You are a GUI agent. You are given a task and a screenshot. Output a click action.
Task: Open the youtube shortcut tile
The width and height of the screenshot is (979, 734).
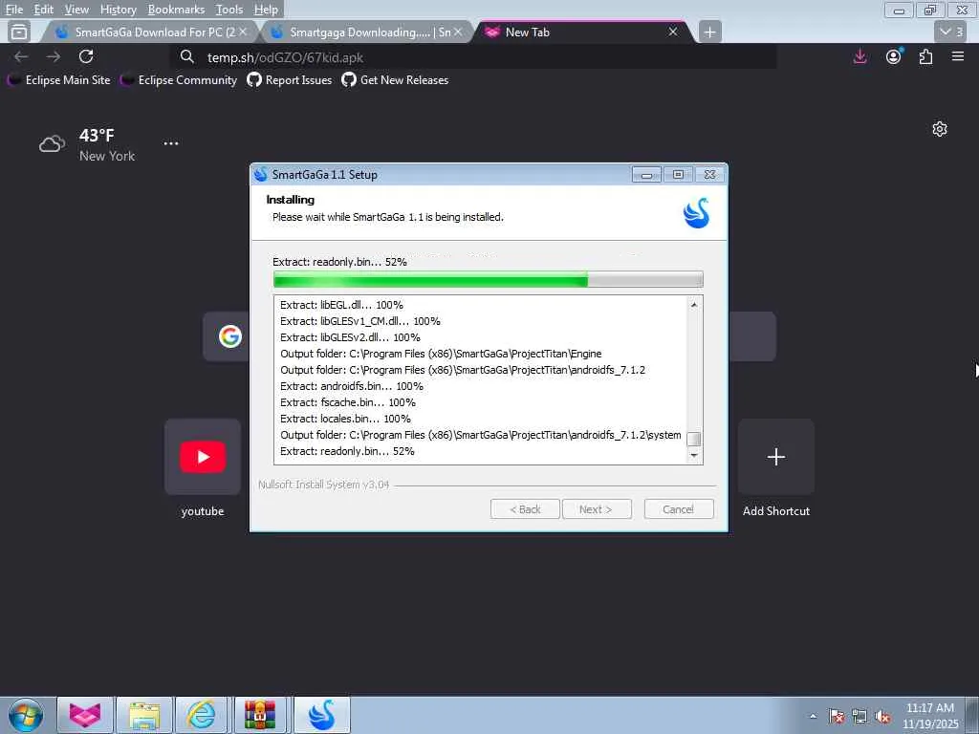(x=203, y=457)
